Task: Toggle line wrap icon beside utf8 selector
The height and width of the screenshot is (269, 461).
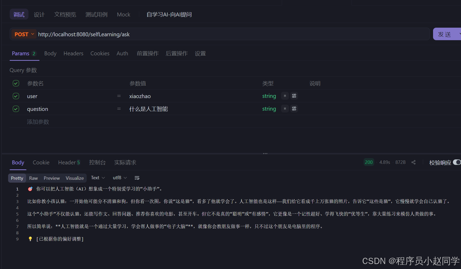Action: [137, 178]
